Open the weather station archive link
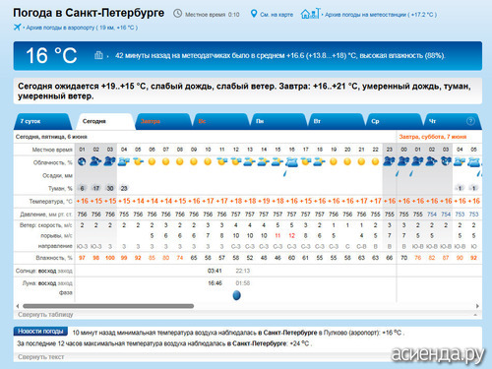The height and width of the screenshot is (369, 492). (x=381, y=15)
